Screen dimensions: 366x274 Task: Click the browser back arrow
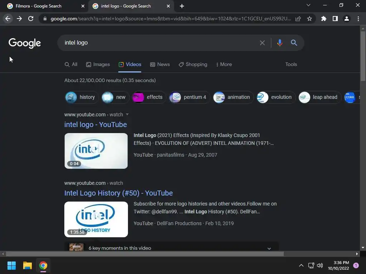8,19
